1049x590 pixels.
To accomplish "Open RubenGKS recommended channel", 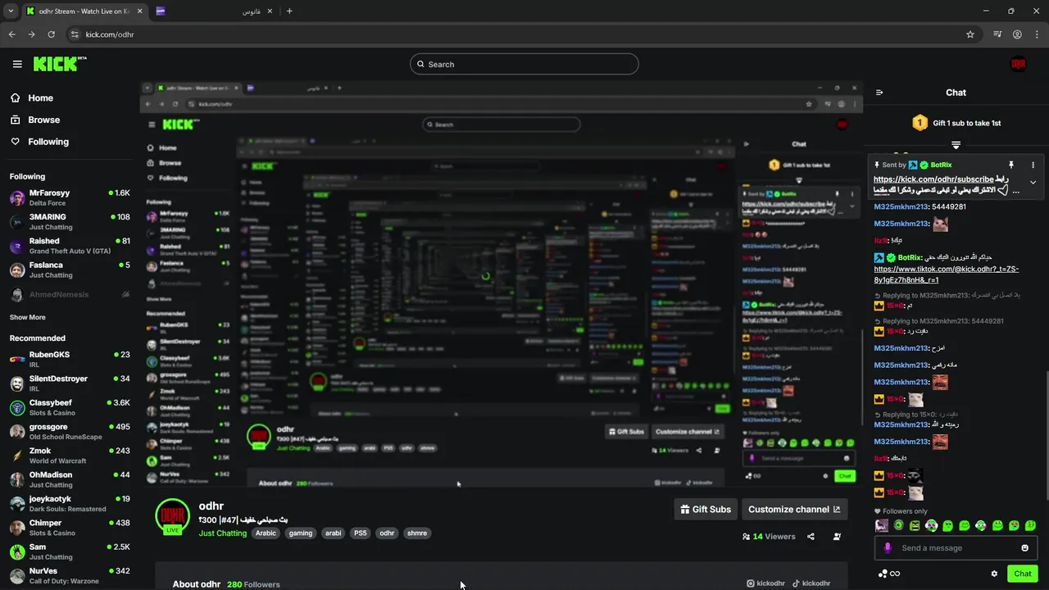I will pyautogui.click(x=70, y=359).
